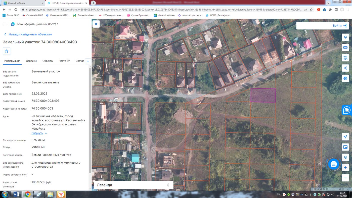Switch to the Части ЗУ tab
The image size is (352, 198).
point(64,61)
